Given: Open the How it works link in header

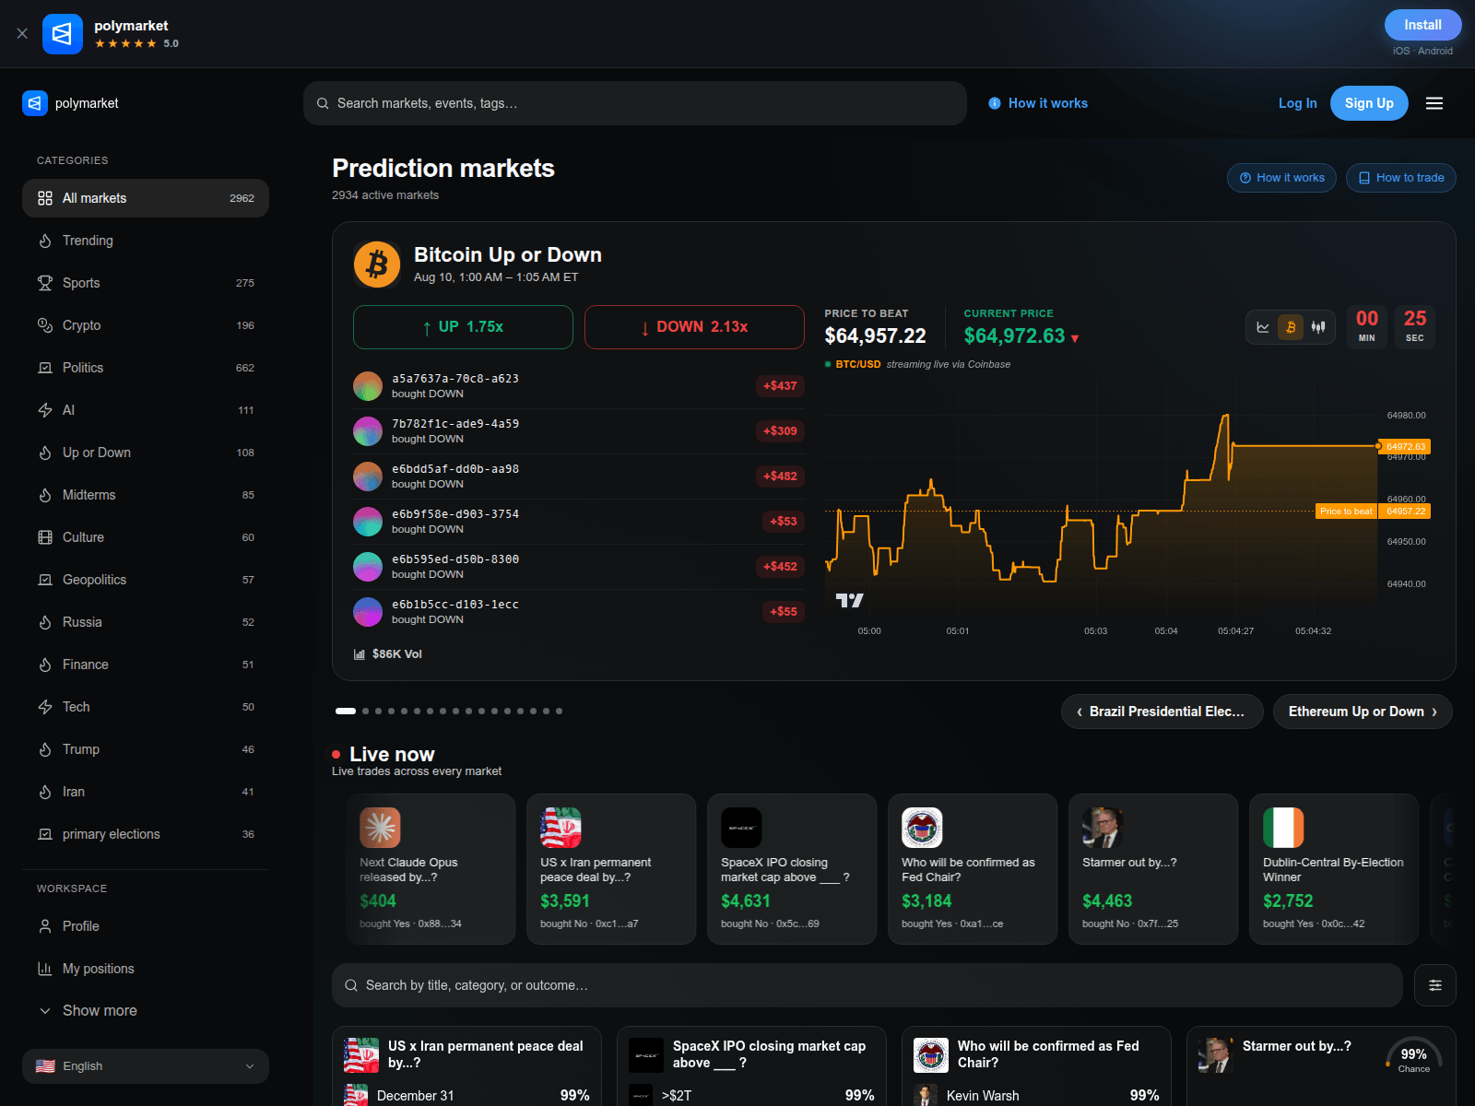Looking at the screenshot, I should (x=1038, y=103).
